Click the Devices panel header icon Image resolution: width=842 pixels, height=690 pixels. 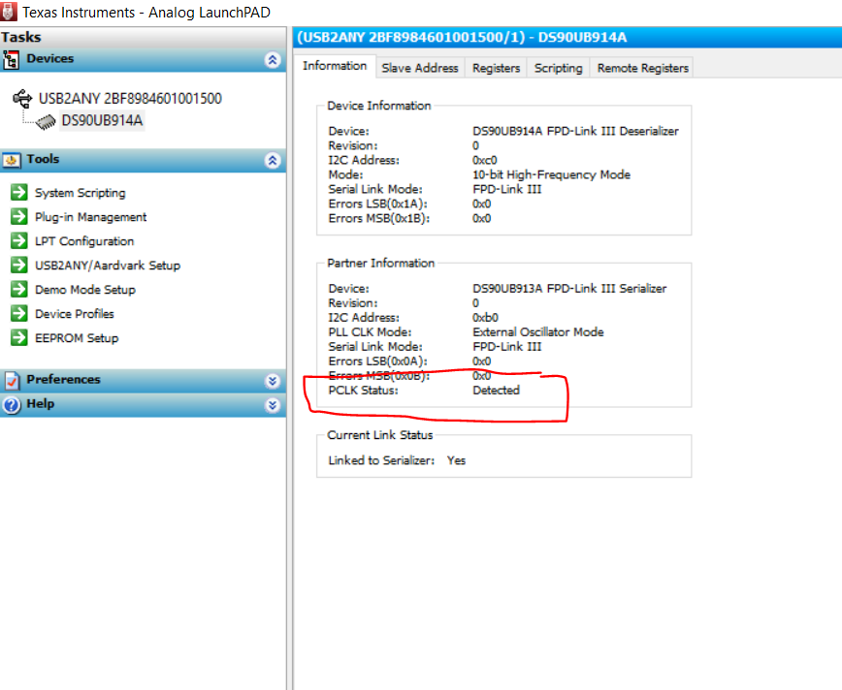tap(11, 59)
